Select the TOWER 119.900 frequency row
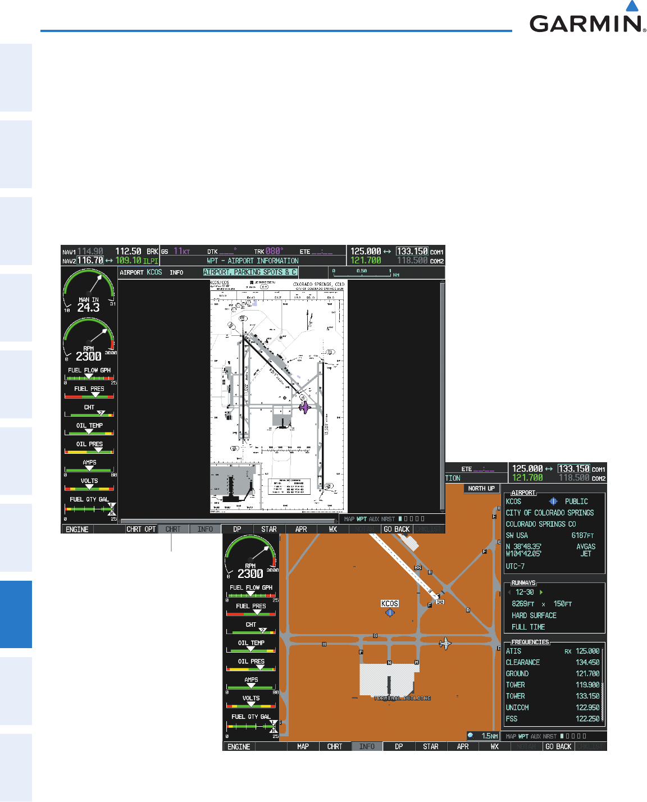Viewport: 647px width, 802px height. (x=553, y=685)
